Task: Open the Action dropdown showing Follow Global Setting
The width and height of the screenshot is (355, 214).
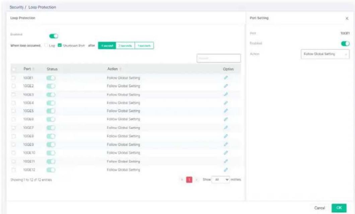Action: 325,54
